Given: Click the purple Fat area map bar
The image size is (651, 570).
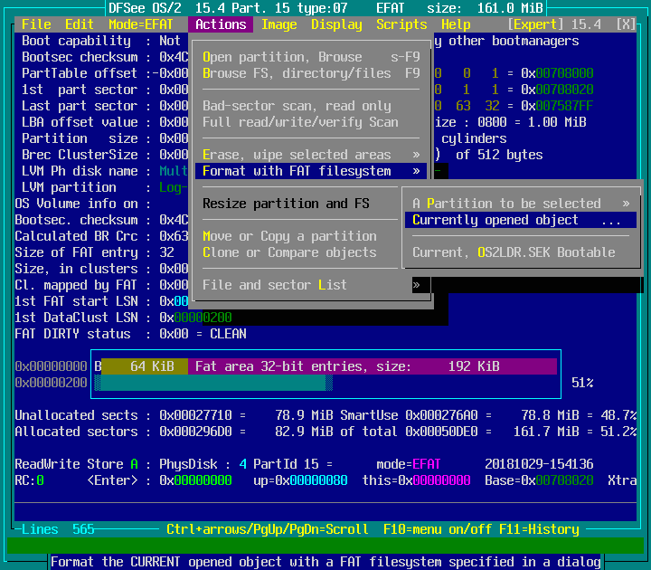Looking at the screenshot, I should tap(371, 366).
